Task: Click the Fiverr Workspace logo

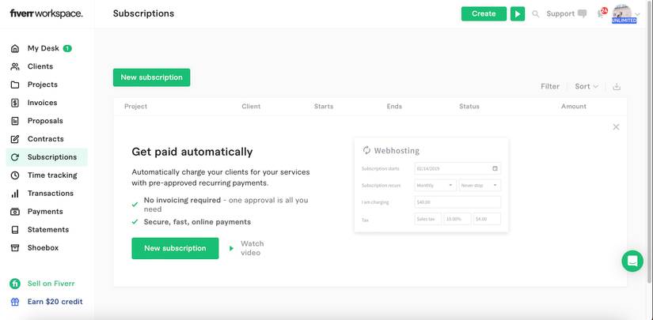Action: point(46,13)
